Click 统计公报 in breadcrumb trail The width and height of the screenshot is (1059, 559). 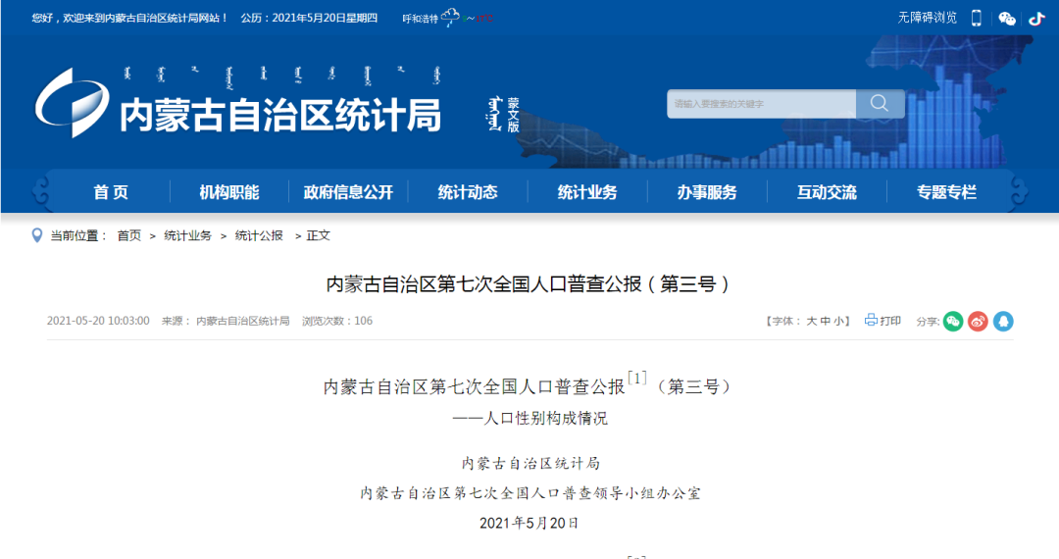[259, 235]
